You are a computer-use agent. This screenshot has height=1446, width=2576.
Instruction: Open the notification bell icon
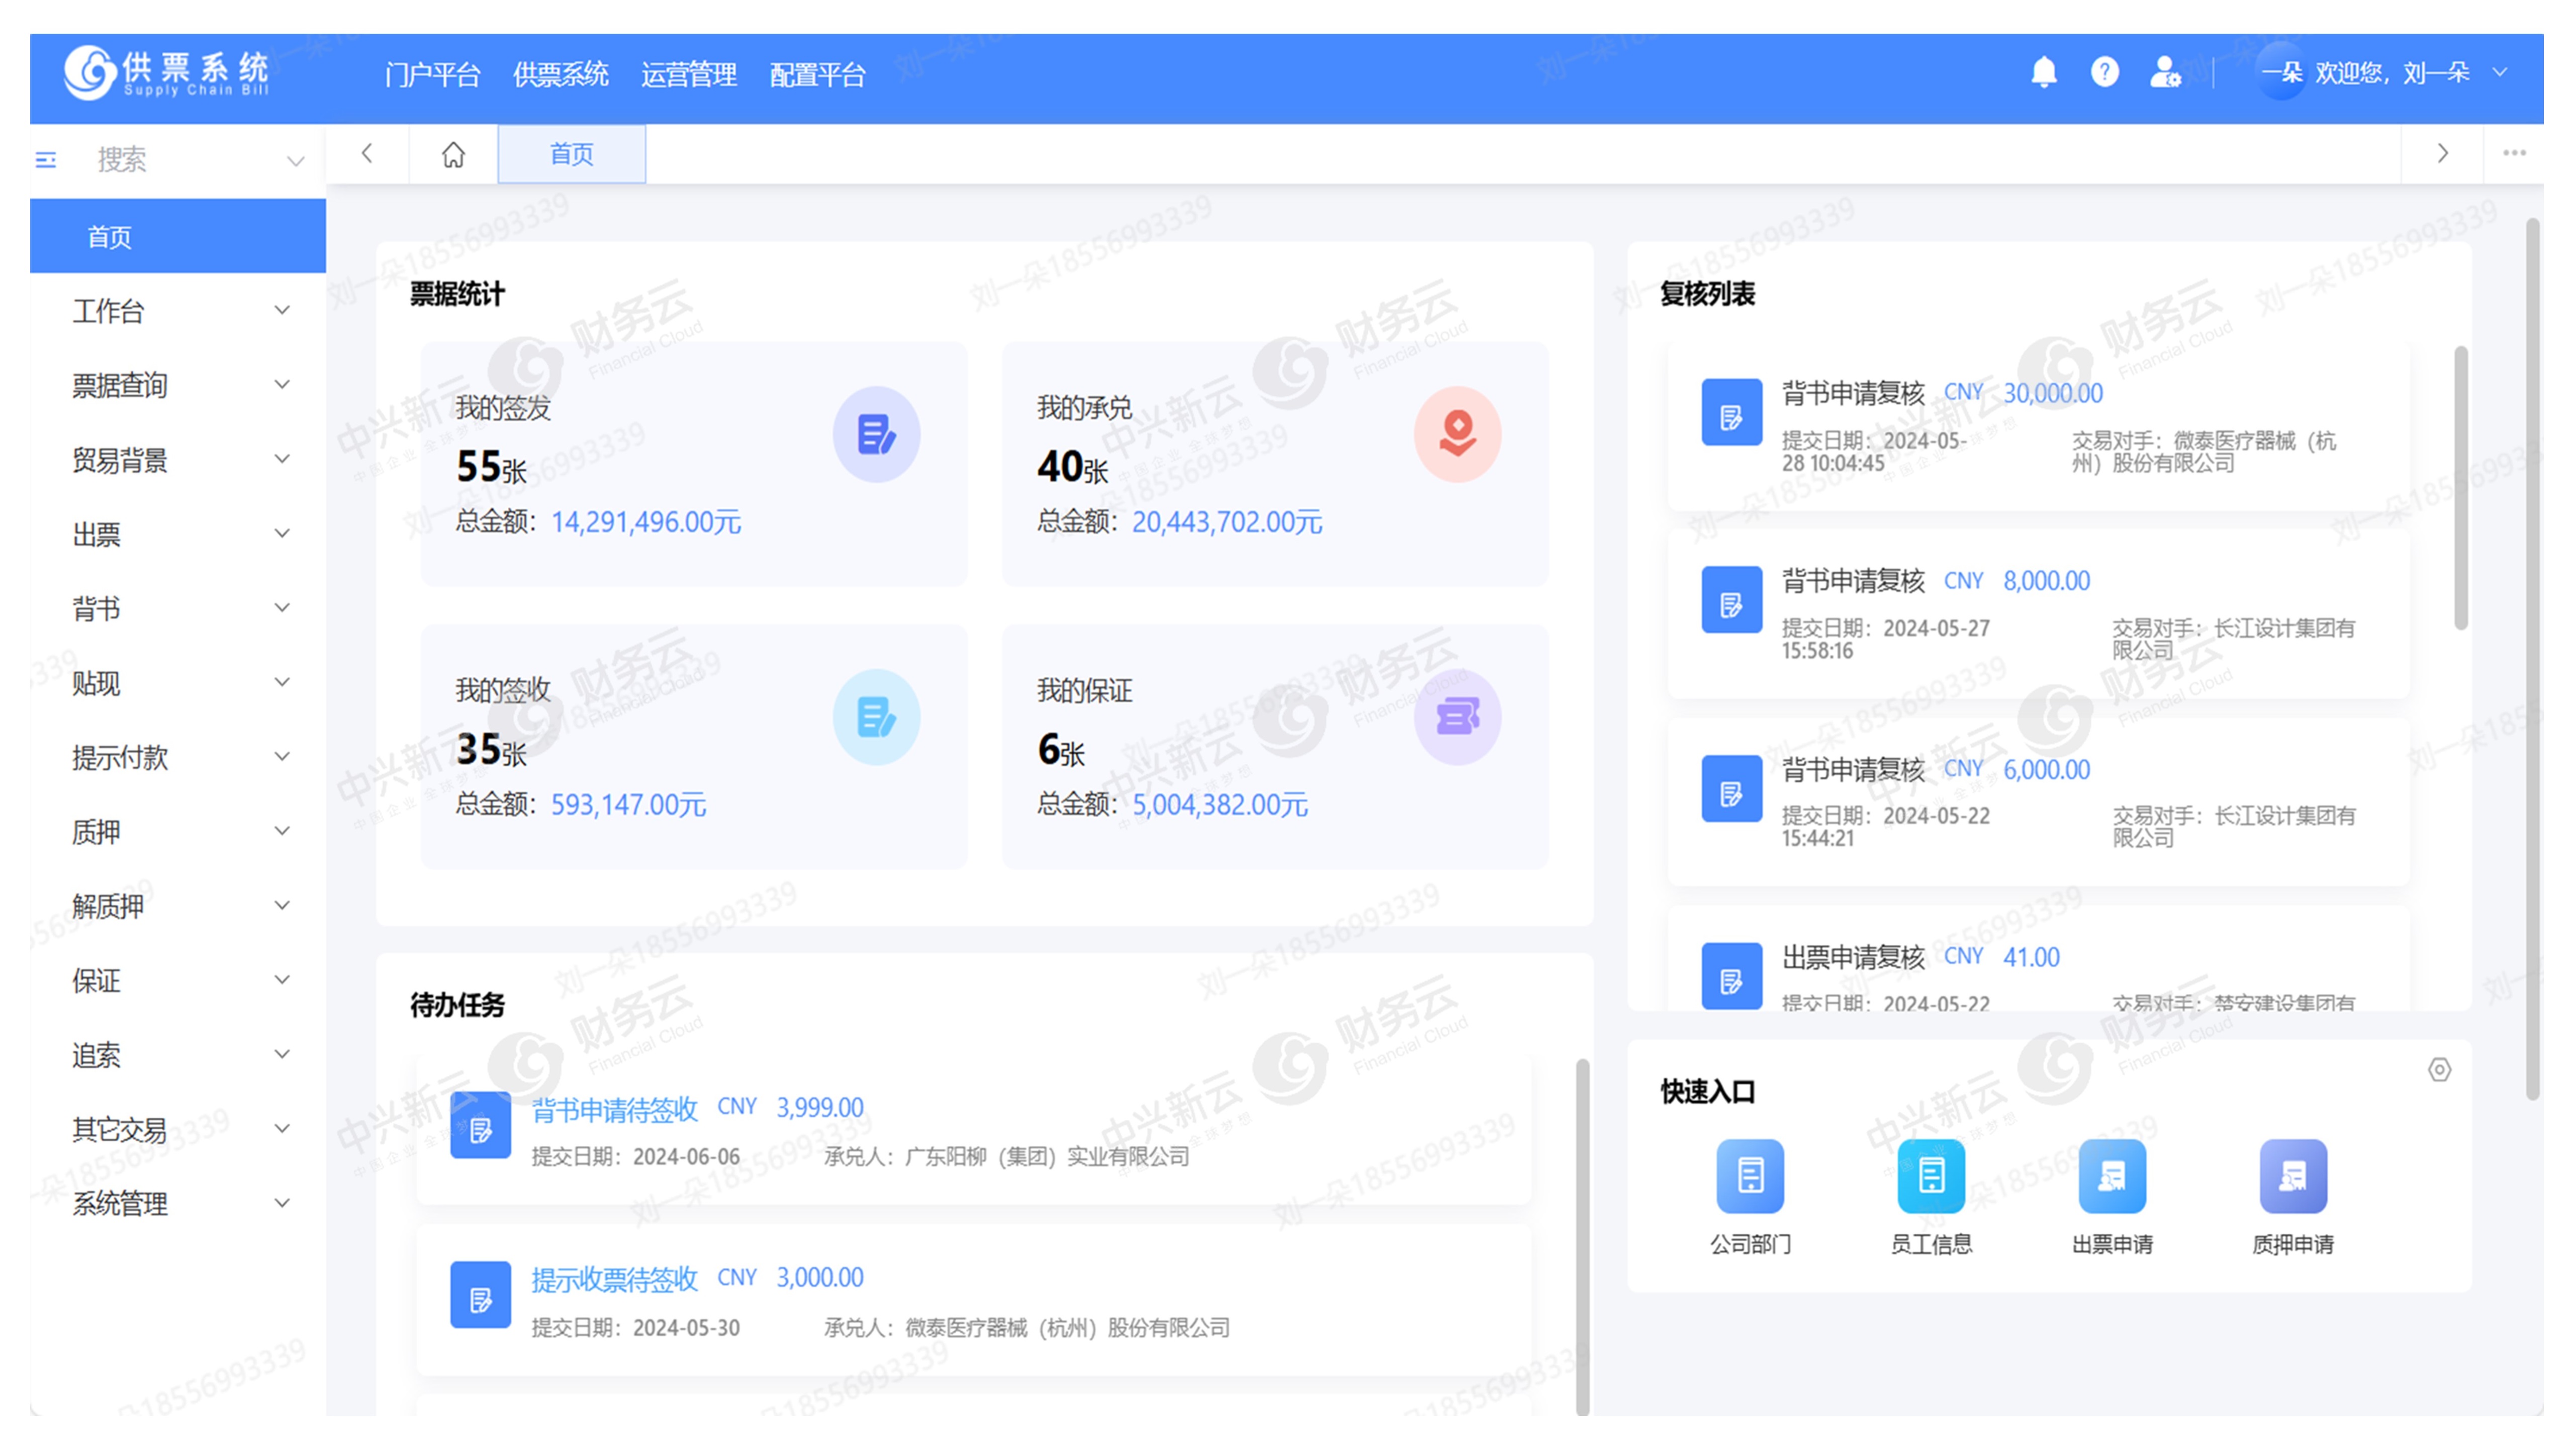click(x=2044, y=73)
